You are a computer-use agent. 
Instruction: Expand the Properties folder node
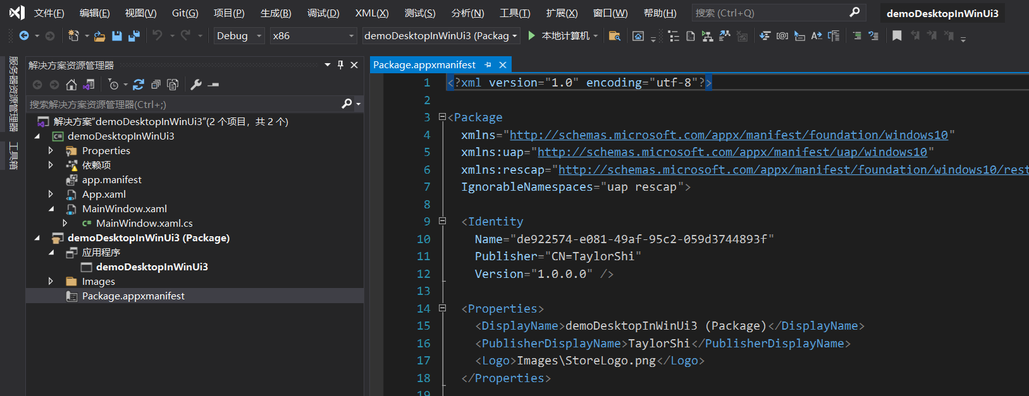coord(51,150)
